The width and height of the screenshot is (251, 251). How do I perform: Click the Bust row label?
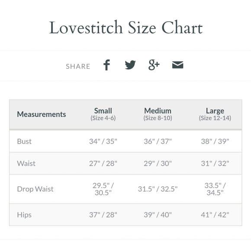[x=24, y=142]
